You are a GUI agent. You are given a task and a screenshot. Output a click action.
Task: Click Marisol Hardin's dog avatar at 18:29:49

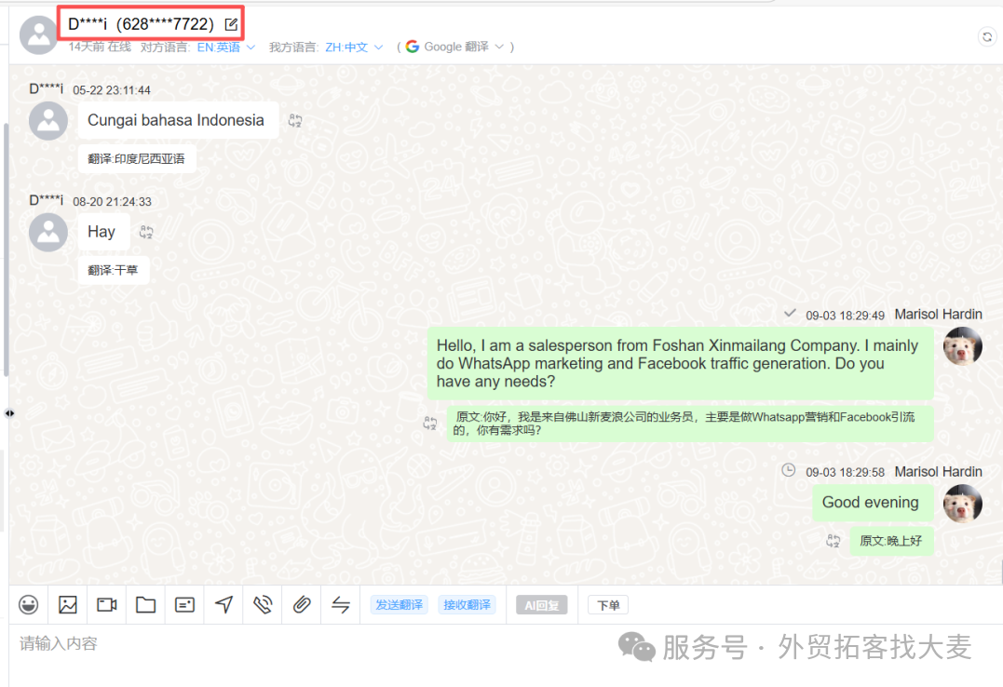click(963, 346)
